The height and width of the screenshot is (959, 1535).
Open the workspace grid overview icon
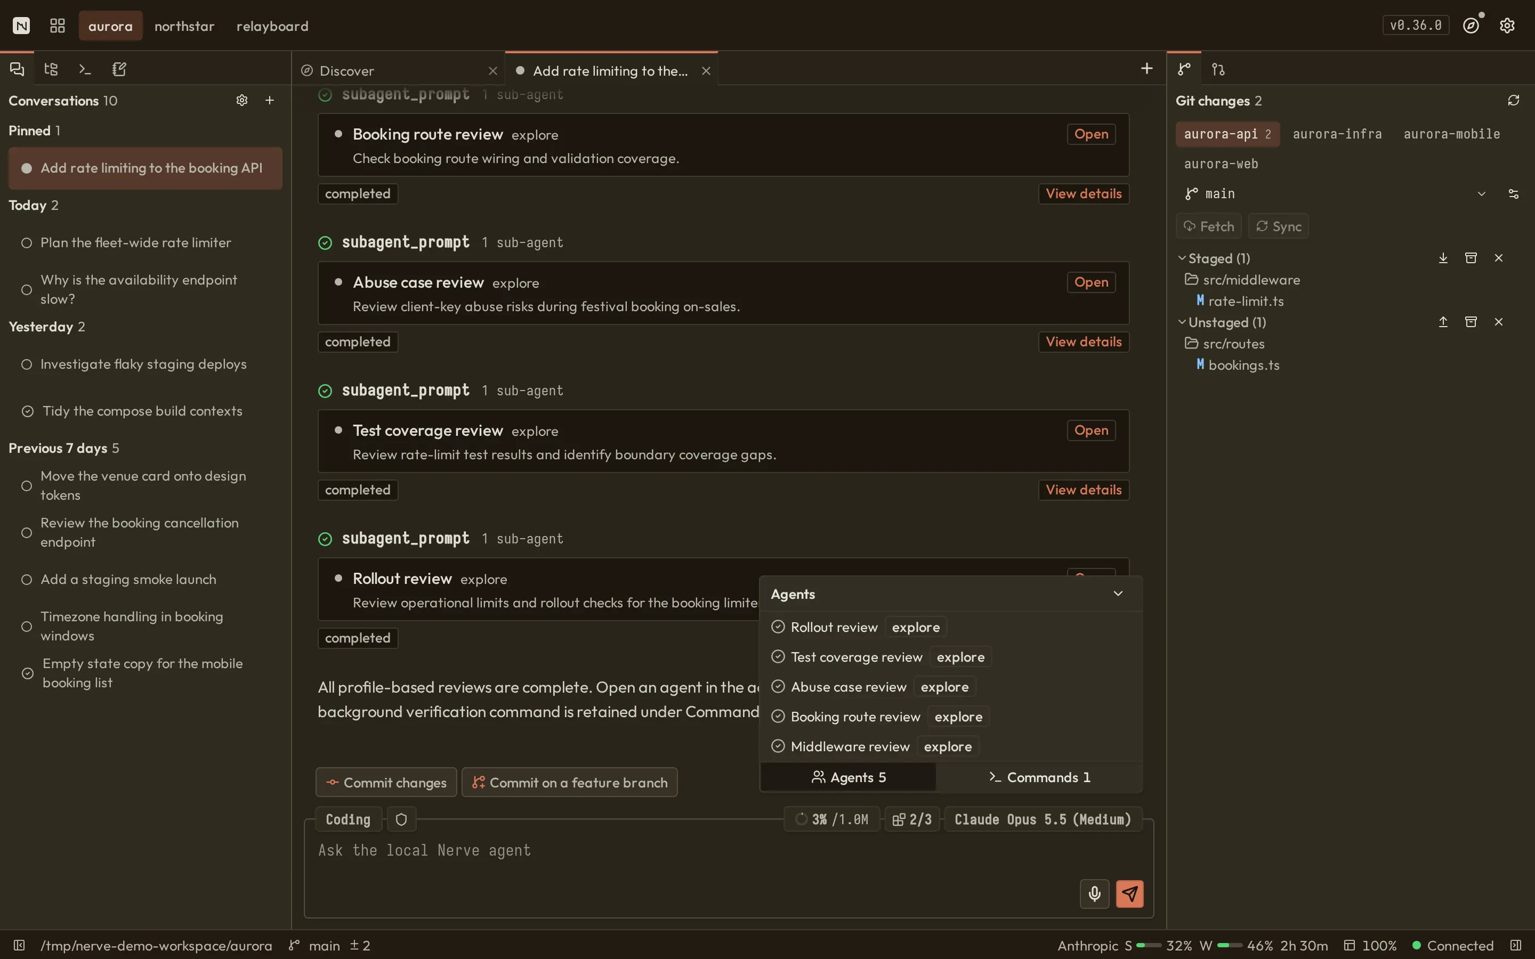coord(57,26)
